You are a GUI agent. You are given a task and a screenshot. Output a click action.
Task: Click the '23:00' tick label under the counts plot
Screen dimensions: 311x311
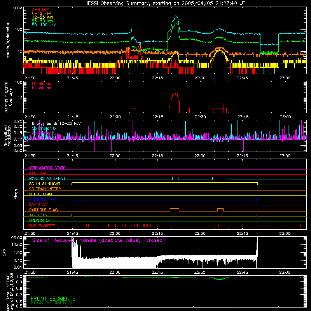pos(285,78)
